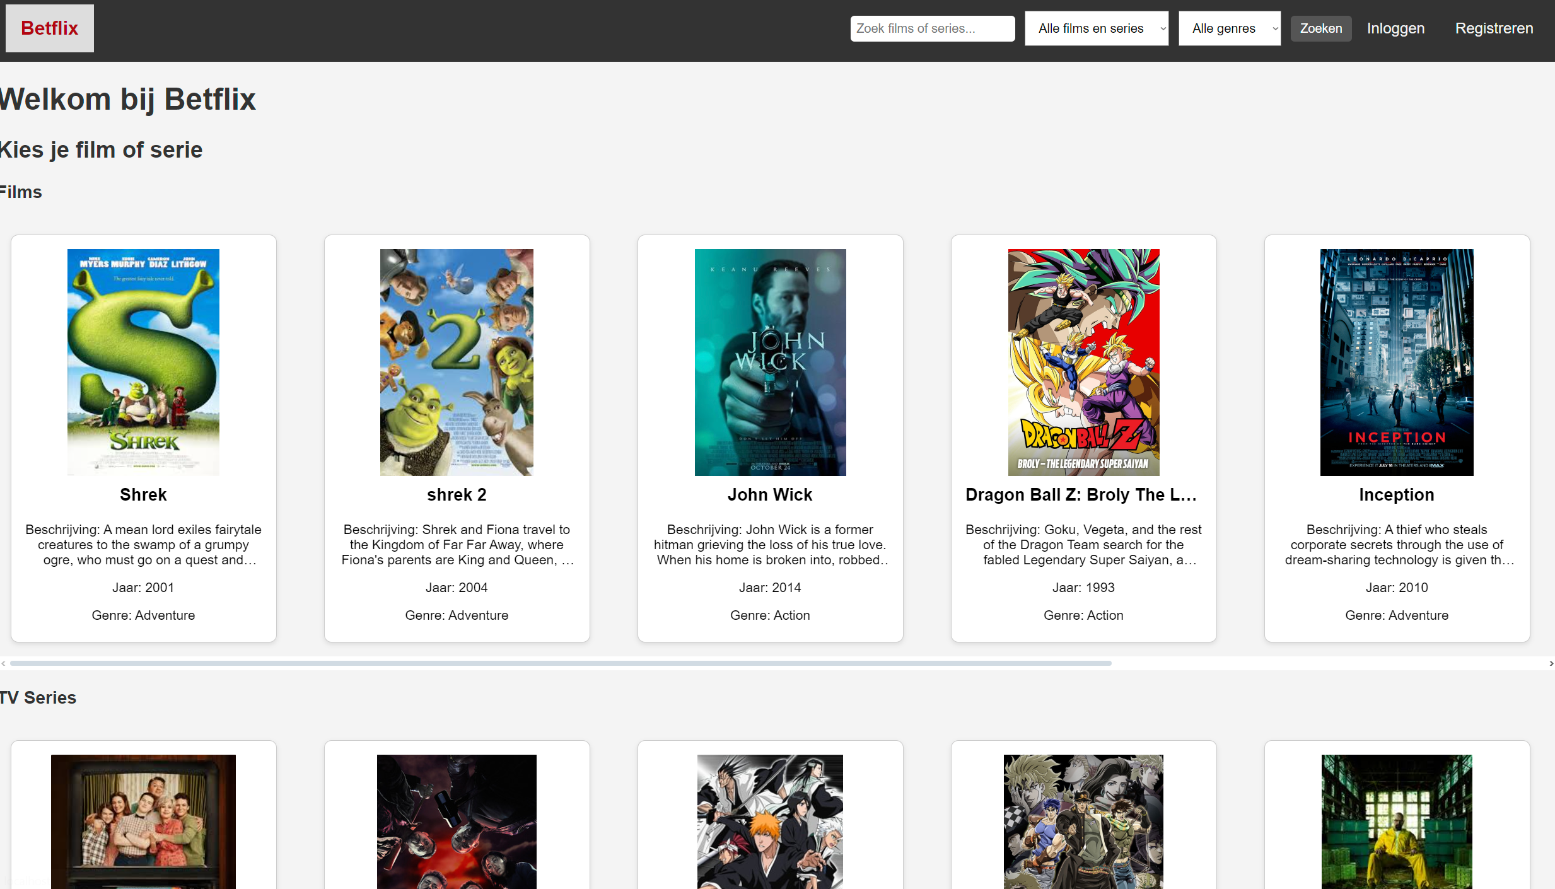The image size is (1555, 889).
Task: Open the Young Sheldon family series thumbnail
Action: [x=143, y=821]
